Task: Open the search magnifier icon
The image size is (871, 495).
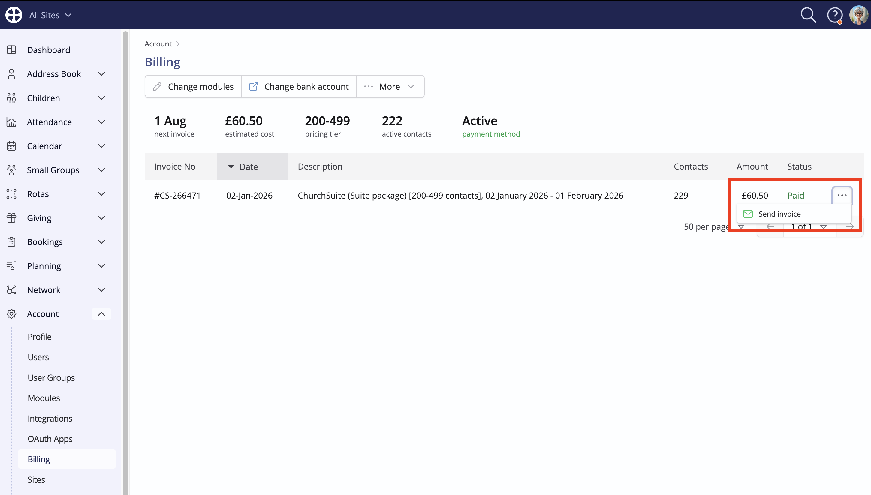Action: pos(808,15)
